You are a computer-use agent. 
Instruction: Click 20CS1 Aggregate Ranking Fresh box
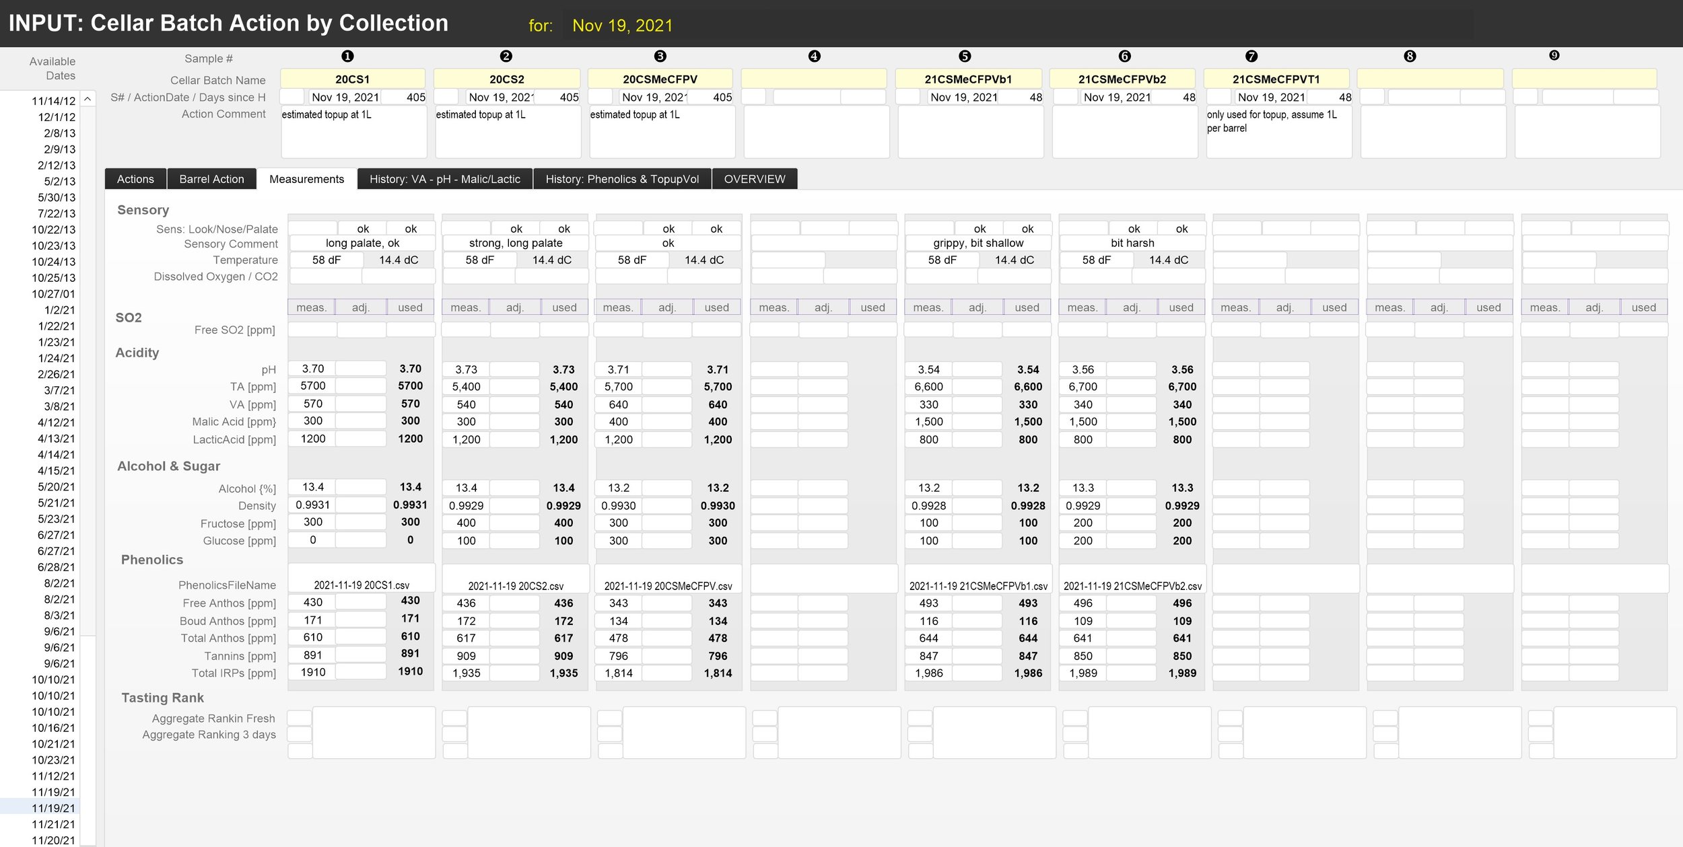tap(300, 718)
